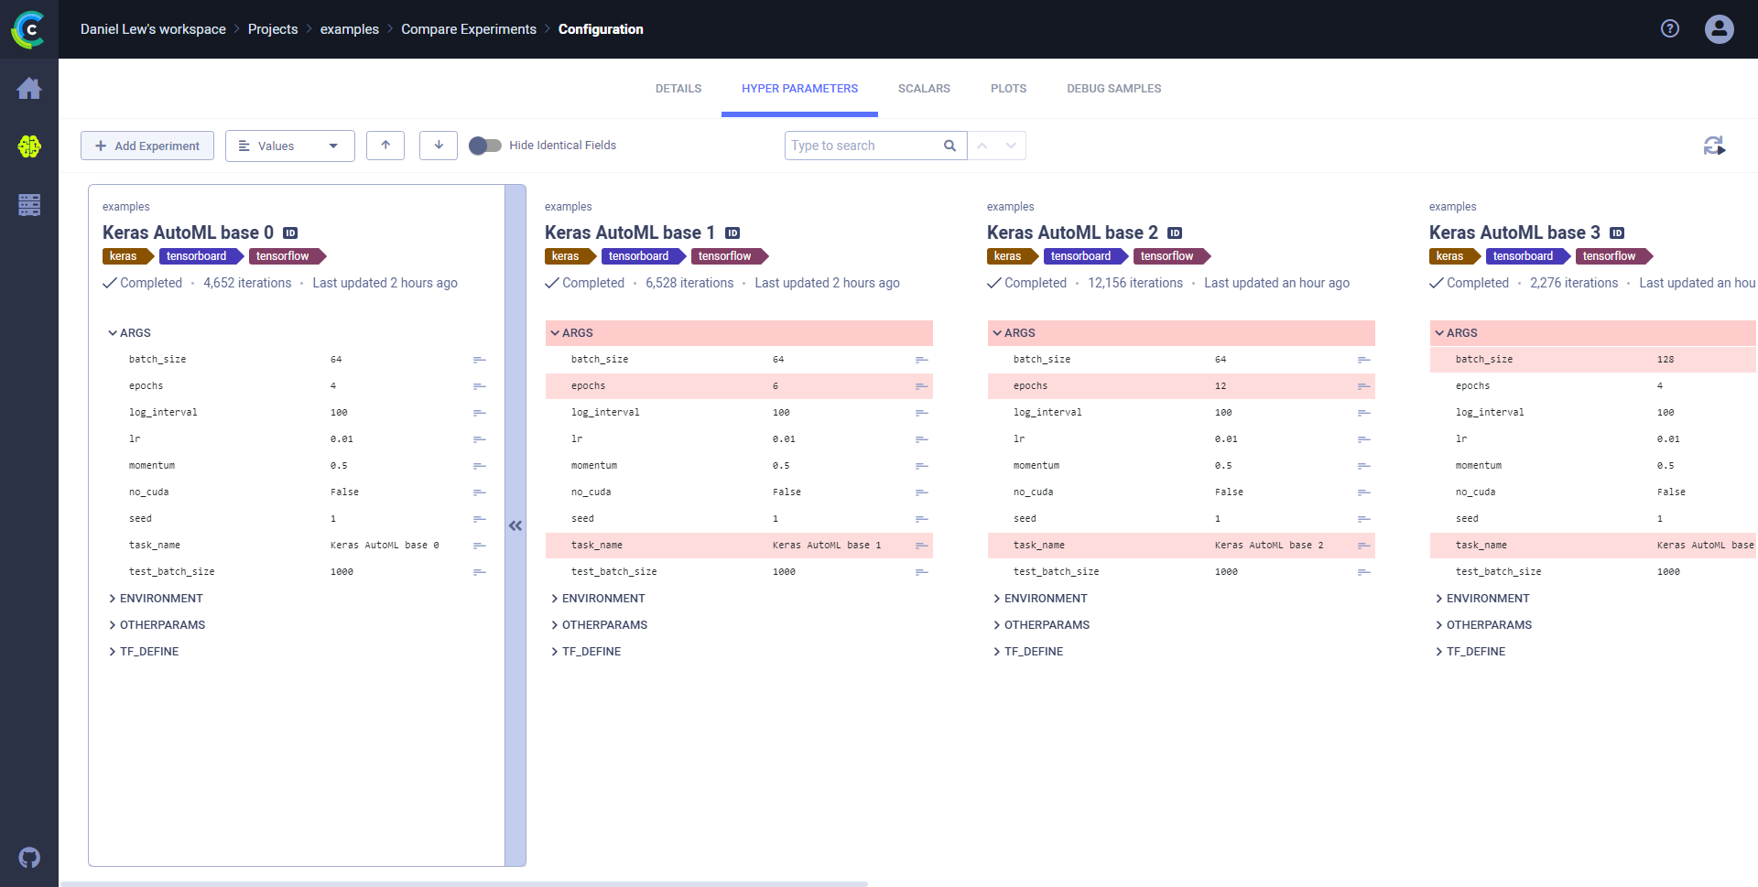Click the previous difference up-arrow button

385,146
